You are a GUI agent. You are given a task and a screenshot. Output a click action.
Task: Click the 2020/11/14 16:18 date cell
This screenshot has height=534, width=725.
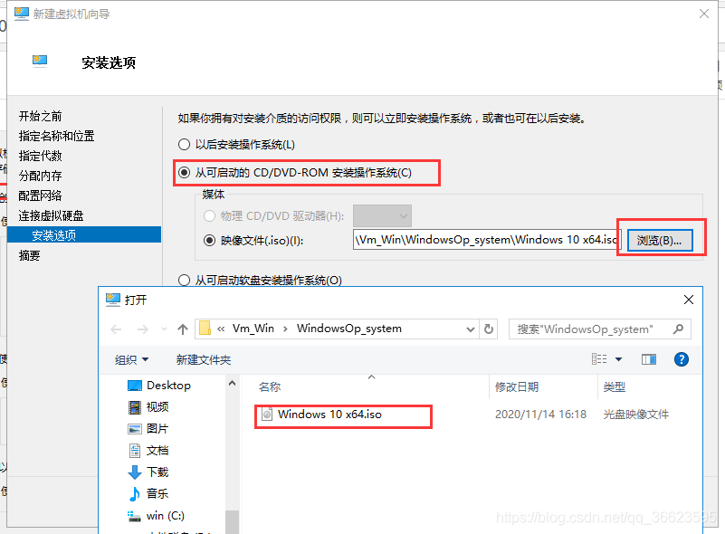pyautogui.click(x=540, y=415)
